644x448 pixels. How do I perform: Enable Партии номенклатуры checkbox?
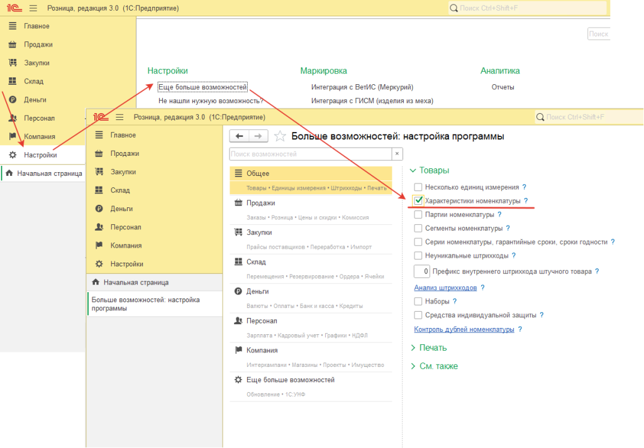pos(418,214)
